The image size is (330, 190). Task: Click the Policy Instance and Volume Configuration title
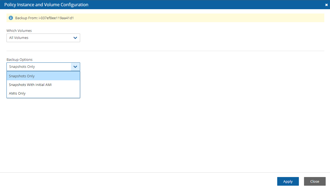coord(46,5)
